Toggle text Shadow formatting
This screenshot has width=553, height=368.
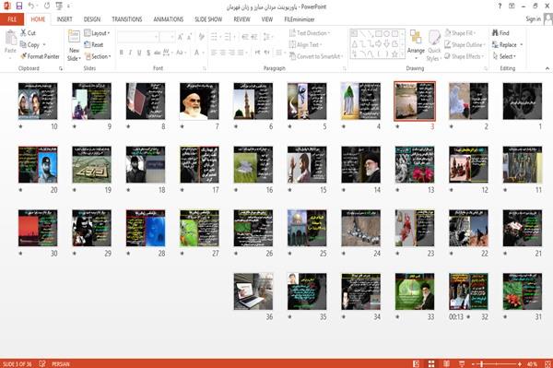[148, 53]
